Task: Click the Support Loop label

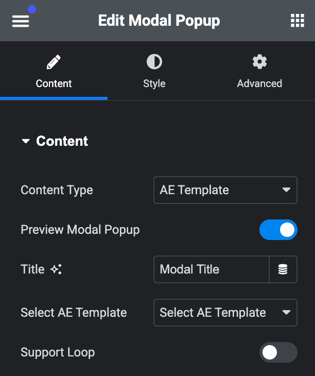Action: pos(58,352)
